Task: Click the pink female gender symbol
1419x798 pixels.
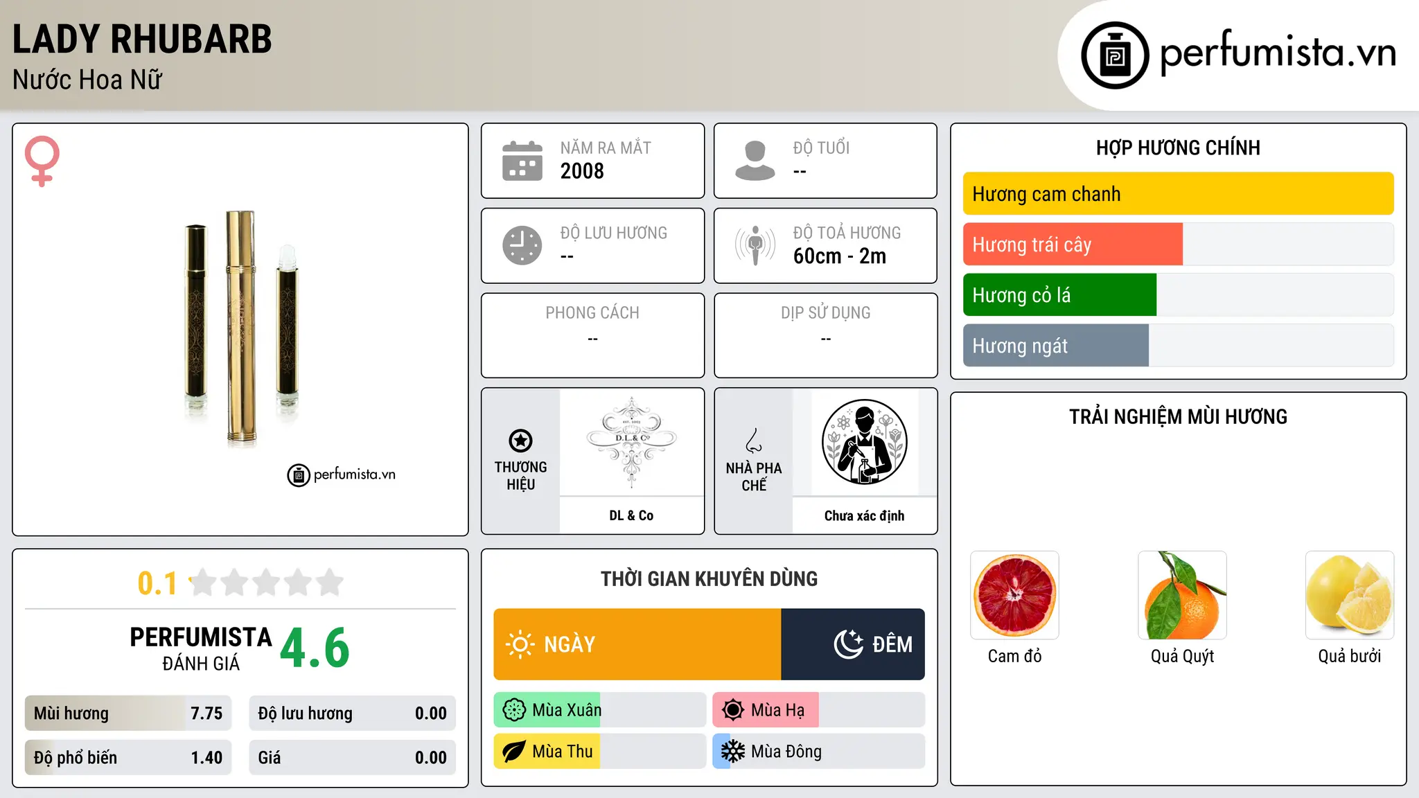Action: (x=42, y=161)
